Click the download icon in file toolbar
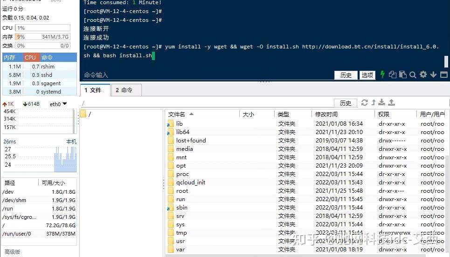Image resolution: width=450 pixels, height=257 pixels. click(382, 102)
